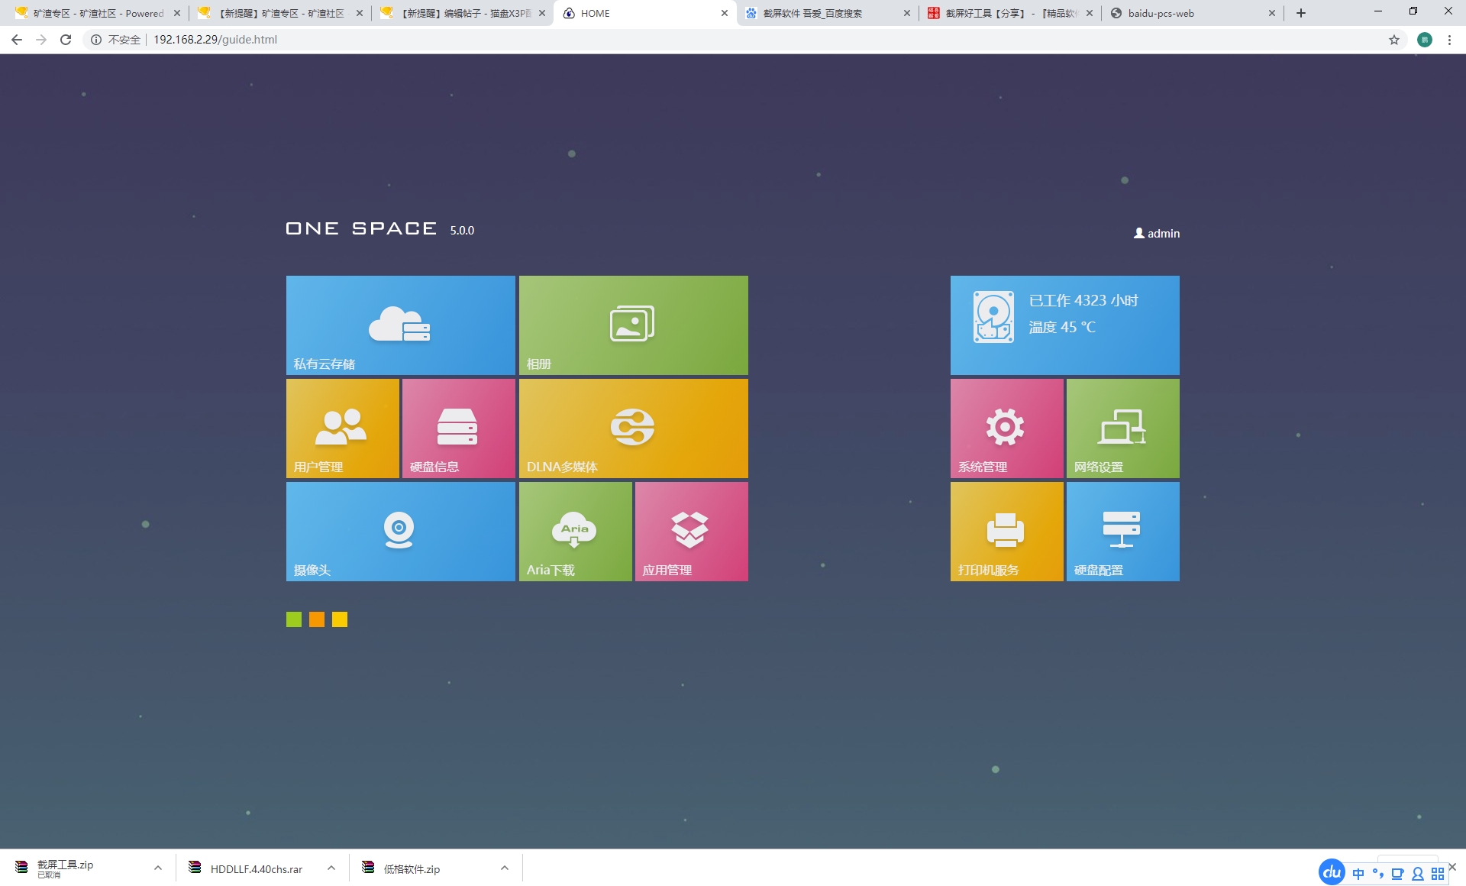Open the Aria下载 download tile
The height and width of the screenshot is (886, 1466).
575,531
